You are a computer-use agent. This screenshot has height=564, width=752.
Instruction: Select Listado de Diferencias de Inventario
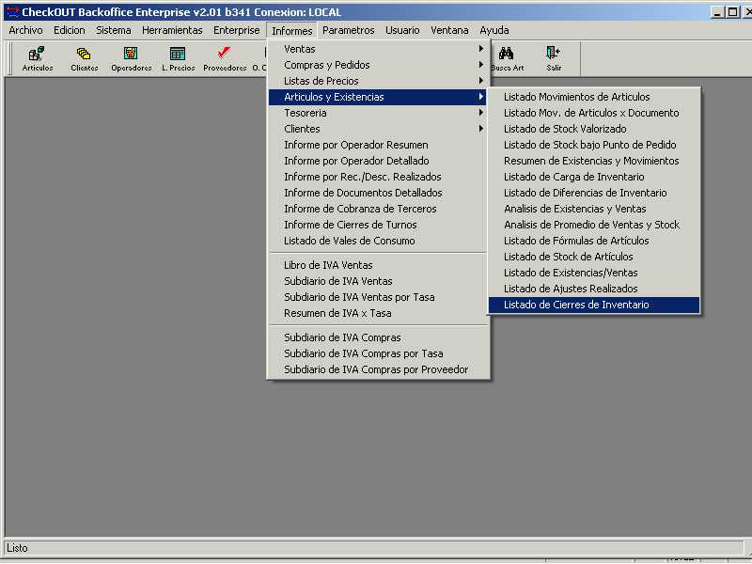(594, 193)
